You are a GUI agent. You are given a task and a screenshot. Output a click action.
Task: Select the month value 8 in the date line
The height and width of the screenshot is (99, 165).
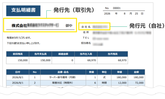pos(124,14)
